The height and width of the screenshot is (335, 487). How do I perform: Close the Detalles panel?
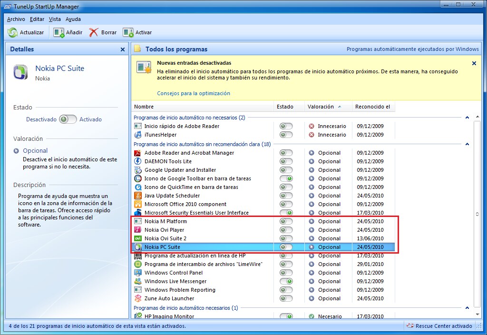[123, 49]
